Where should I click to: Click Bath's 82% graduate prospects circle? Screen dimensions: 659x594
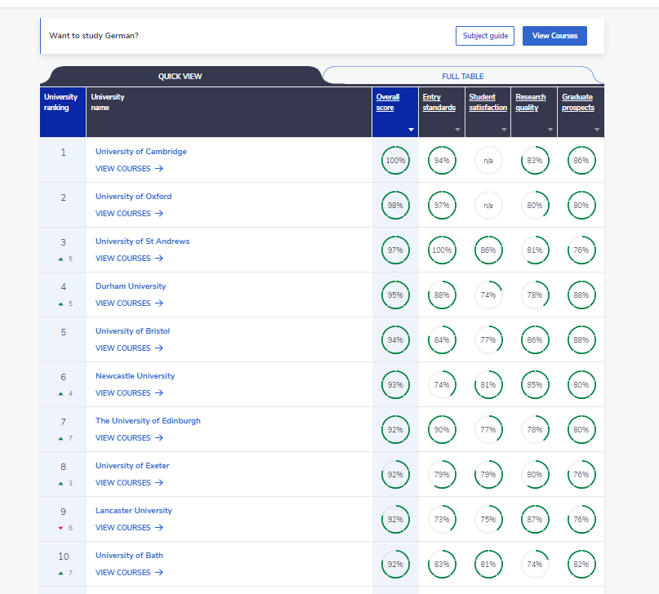pos(581,565)
